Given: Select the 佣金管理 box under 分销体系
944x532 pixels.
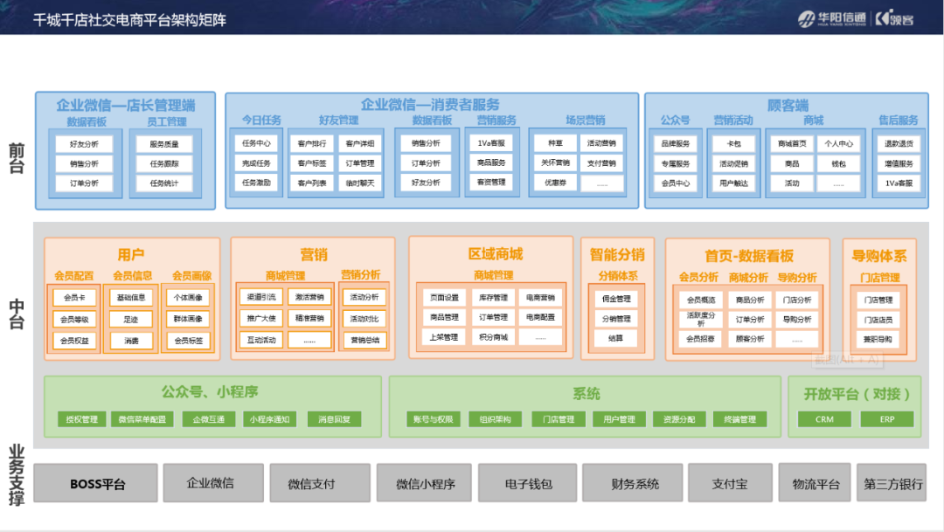Looking at the screenshot, I should [x=616, y=299].
